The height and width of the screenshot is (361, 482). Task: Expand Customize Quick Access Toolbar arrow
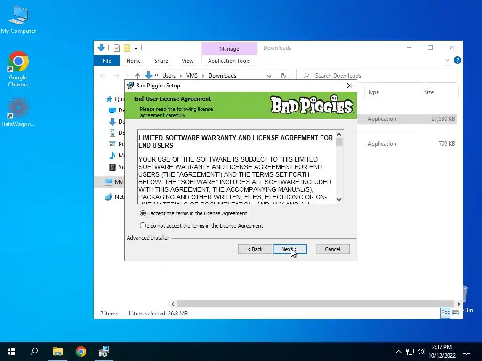coord(136,48)
